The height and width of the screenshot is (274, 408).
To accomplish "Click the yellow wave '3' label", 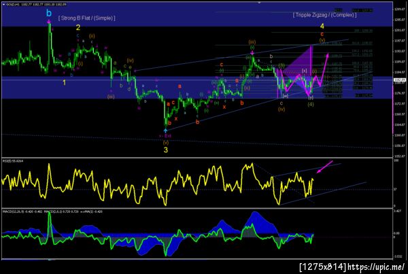I will 166,150.
